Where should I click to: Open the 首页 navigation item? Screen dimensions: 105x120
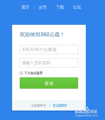click(25, 7)
